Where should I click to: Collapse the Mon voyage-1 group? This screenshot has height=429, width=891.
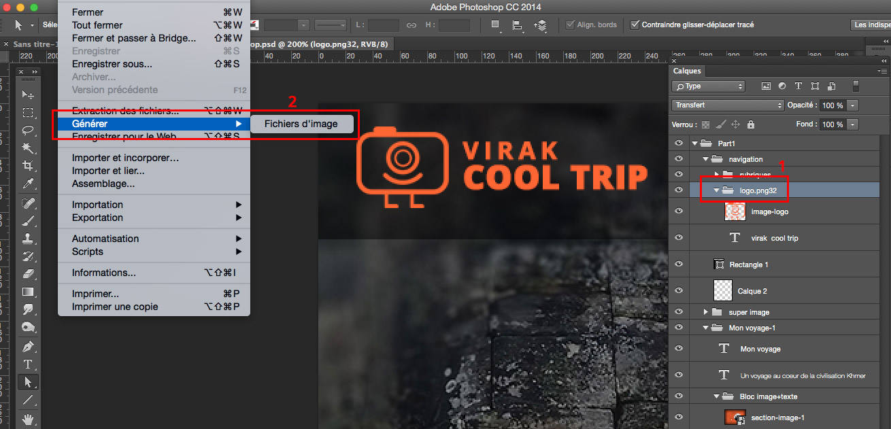pyautogui.click(x=706, y=328)
